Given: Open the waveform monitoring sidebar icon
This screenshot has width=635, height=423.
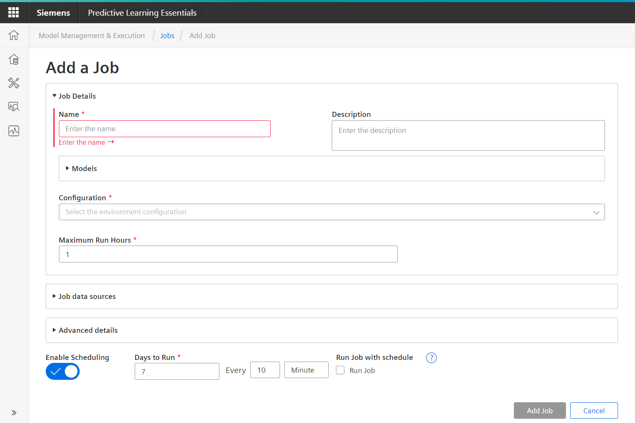Looking at the screenshot, I should [x=14, y=131].
